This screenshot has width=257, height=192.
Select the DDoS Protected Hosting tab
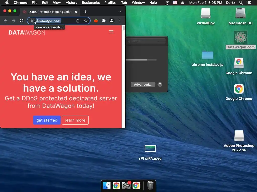(50, 12)
